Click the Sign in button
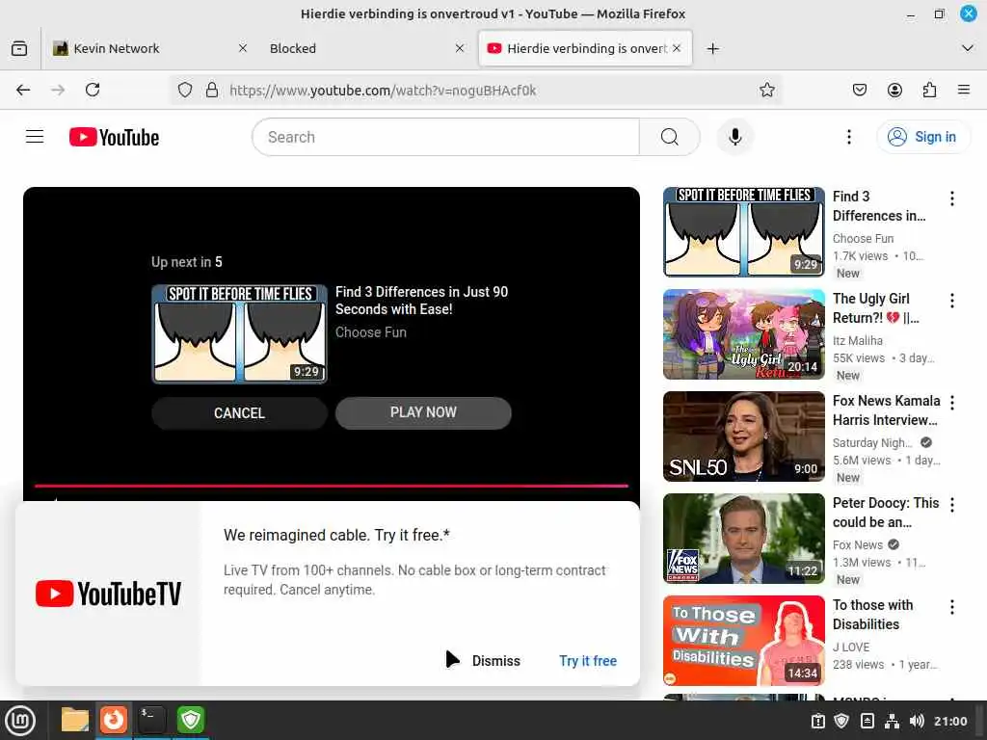This screenshot has width=987, height=740. click(x=923, y=137)
